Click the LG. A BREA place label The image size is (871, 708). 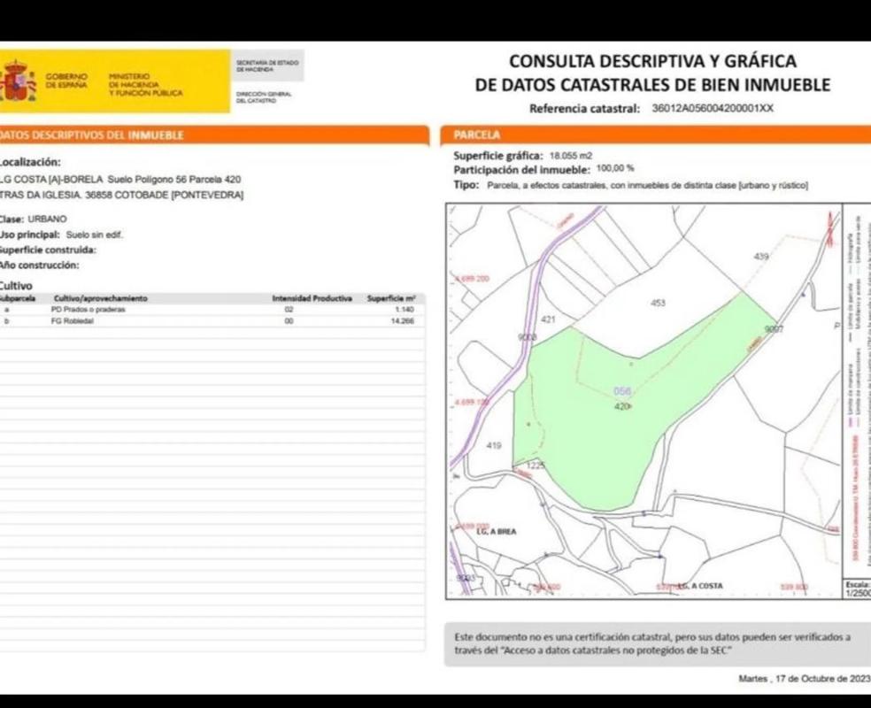(496, 532)
